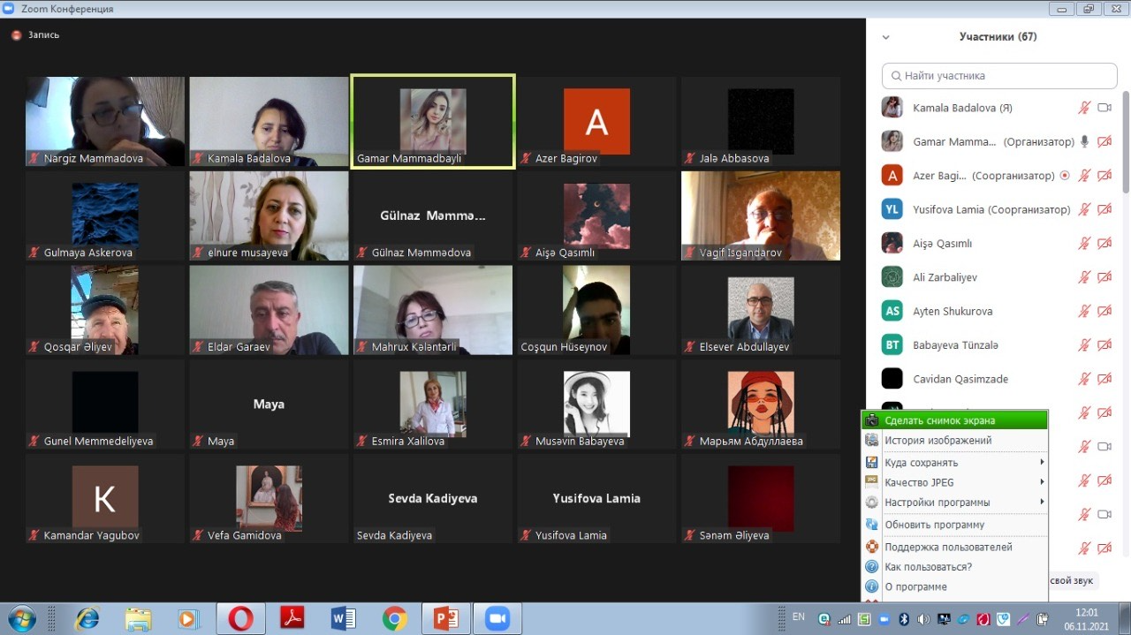Launch Google Chrome from the taskbar
1131x635 pixels.
coord(395,618)
